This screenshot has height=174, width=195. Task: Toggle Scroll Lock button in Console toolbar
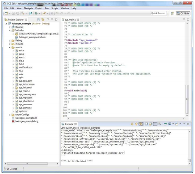tap(151, 124)
